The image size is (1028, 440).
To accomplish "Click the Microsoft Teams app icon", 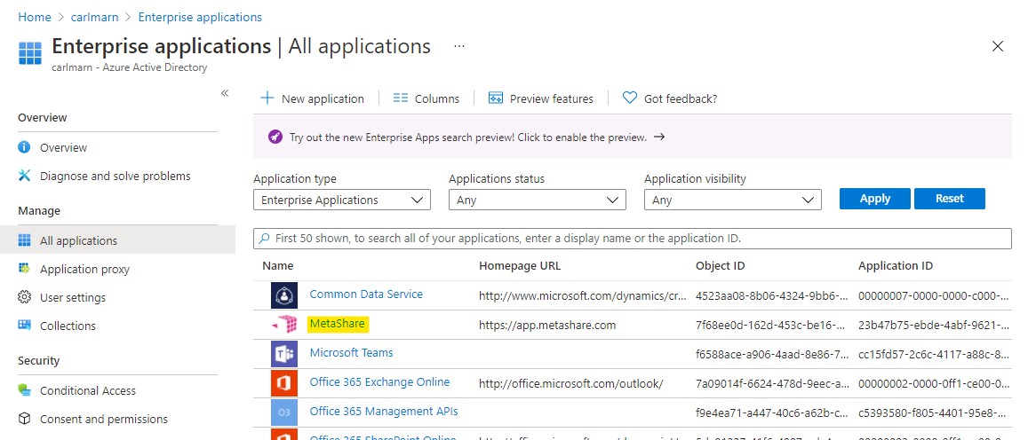I will [284, 354].
